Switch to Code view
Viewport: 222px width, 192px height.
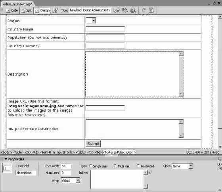point(12,10)
